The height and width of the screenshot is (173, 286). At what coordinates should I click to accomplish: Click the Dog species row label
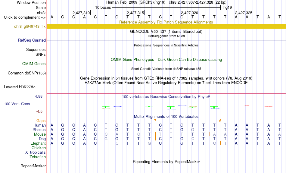point(42,139)
